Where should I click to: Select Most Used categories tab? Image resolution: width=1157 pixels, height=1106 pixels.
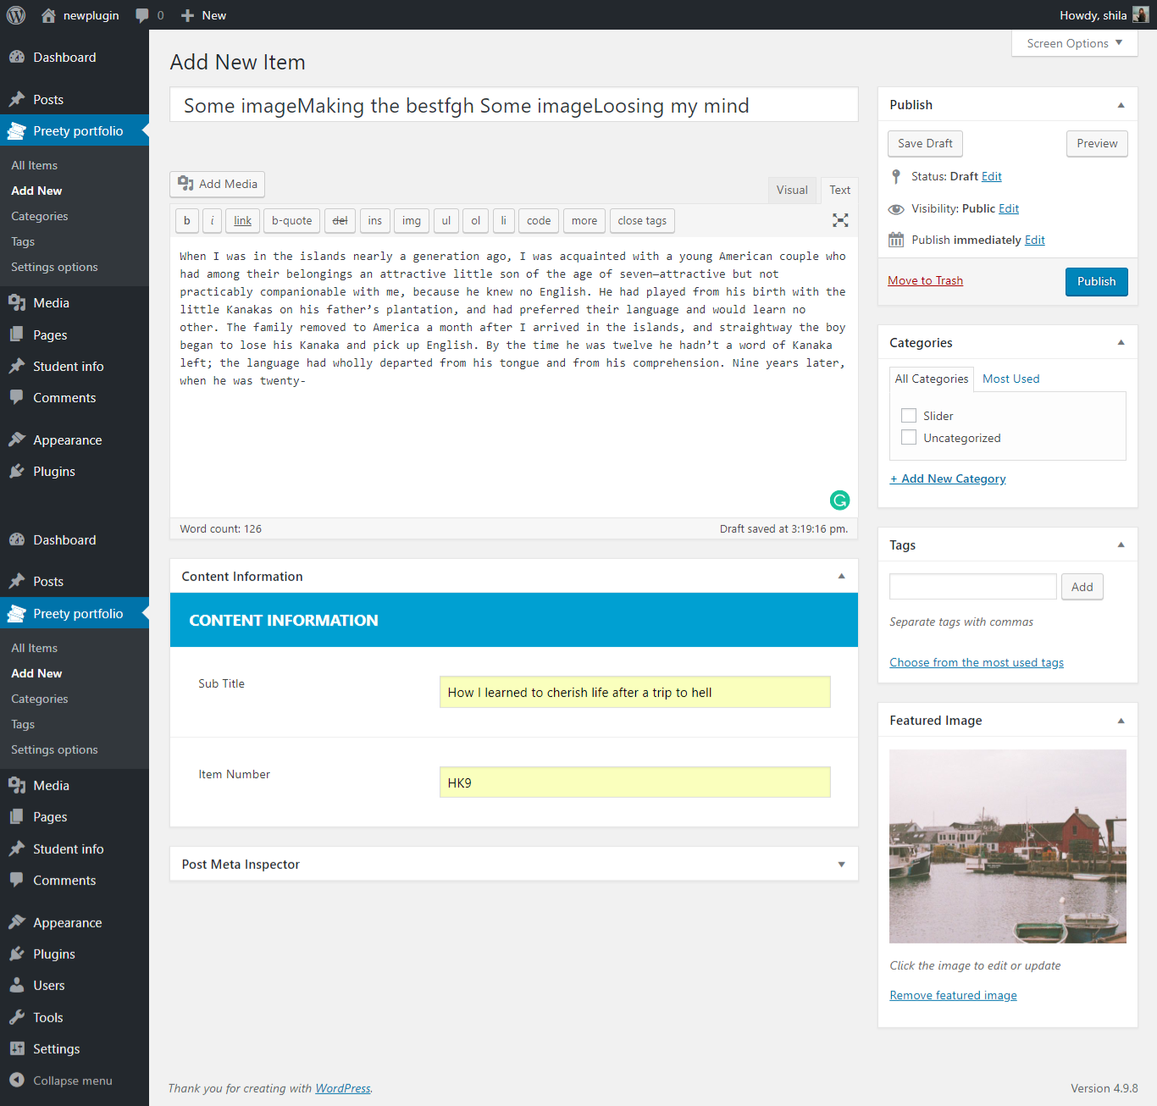1010,379
